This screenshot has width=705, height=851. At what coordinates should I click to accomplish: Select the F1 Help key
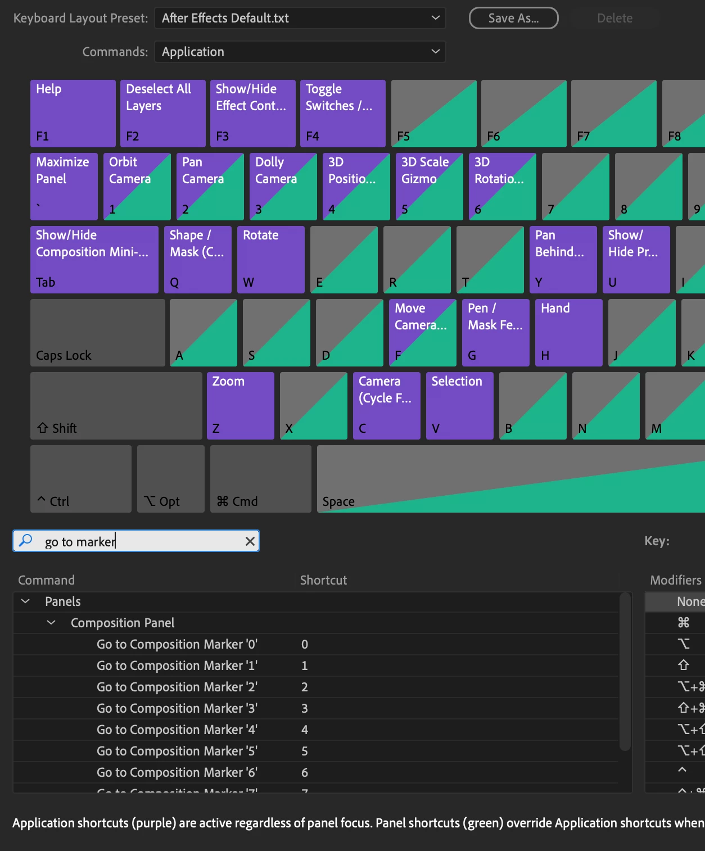(73, 114)
